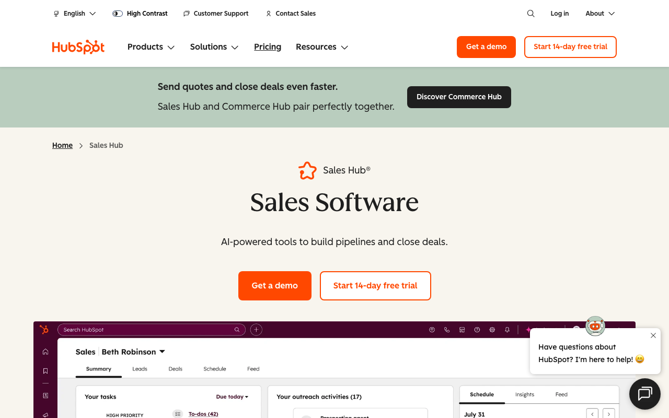669x418 pixels.
Task: Click the Search HubSpot field
Action: (151, 330)
